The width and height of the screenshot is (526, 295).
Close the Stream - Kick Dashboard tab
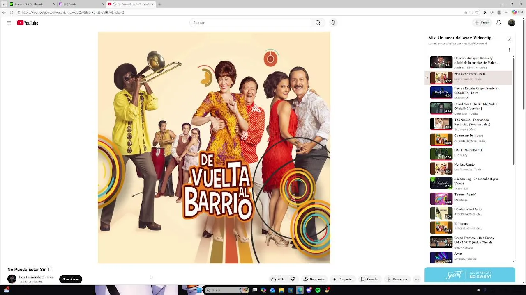coord(54,4)
